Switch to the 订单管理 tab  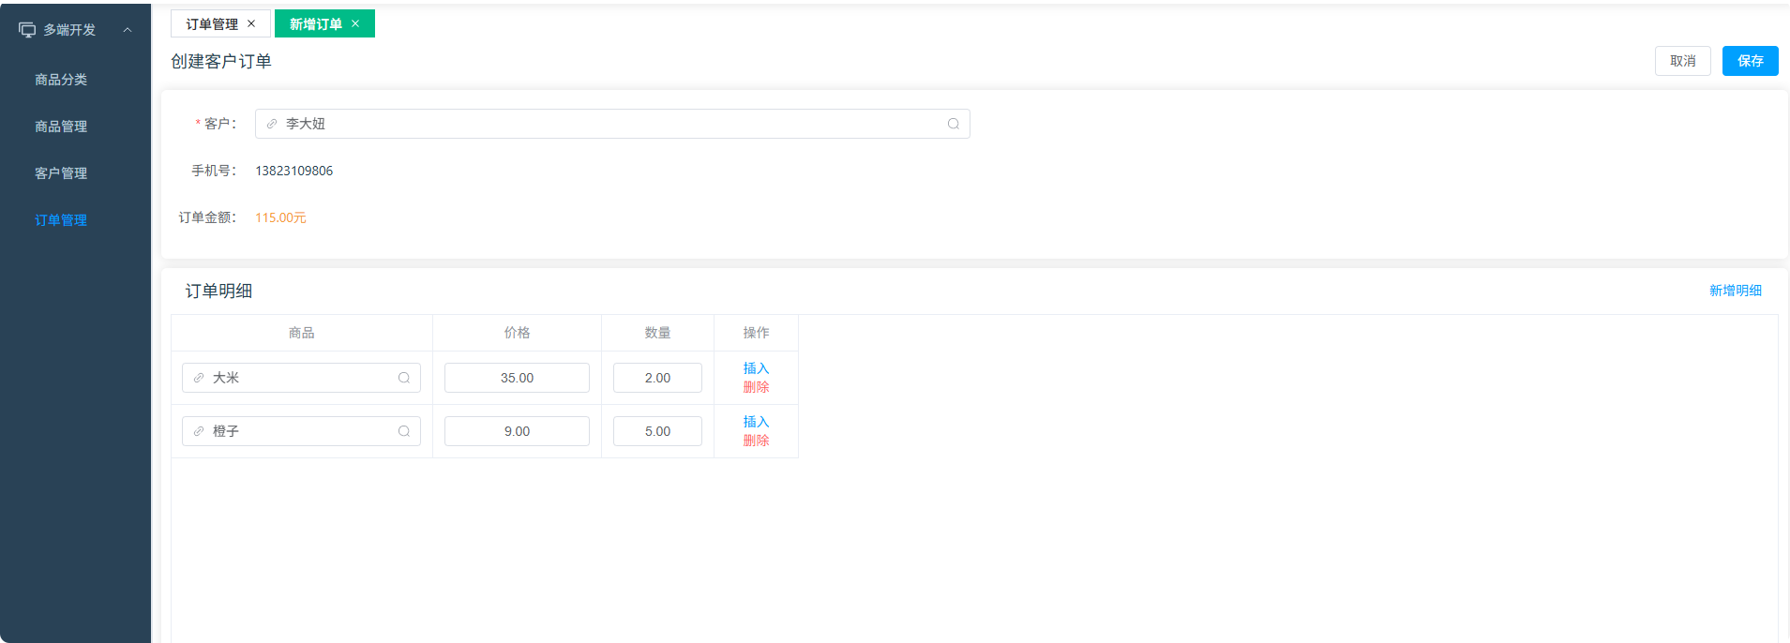pyautogui.click(x=212, y=23)
